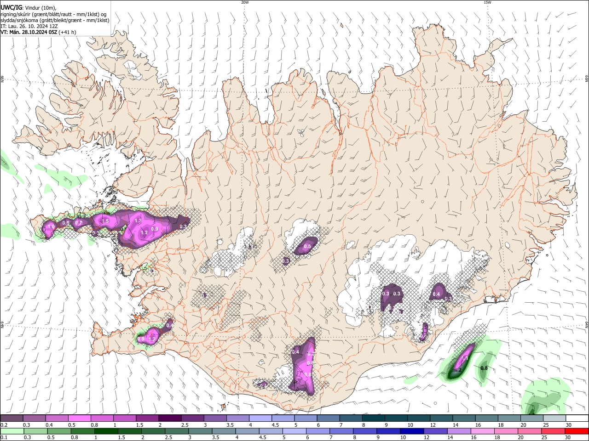Pick bright pink 0.5 swatch on snow scale
The image size is (589, 441).
tap(79, 418)
